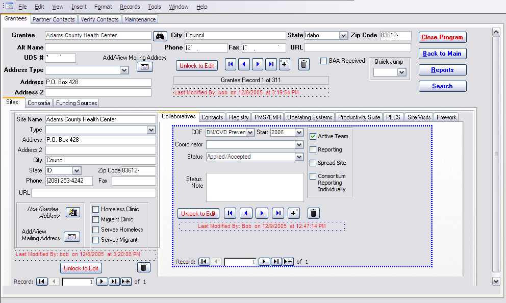Image resolution: width=506 pixels, height=303 pixels.
Task: Open grantee Add/View Mailing Address icon
Action: coord(144,67)
